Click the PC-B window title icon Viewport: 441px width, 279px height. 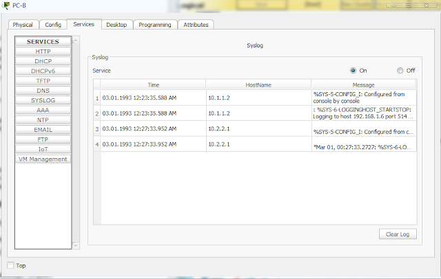point(6,5)
